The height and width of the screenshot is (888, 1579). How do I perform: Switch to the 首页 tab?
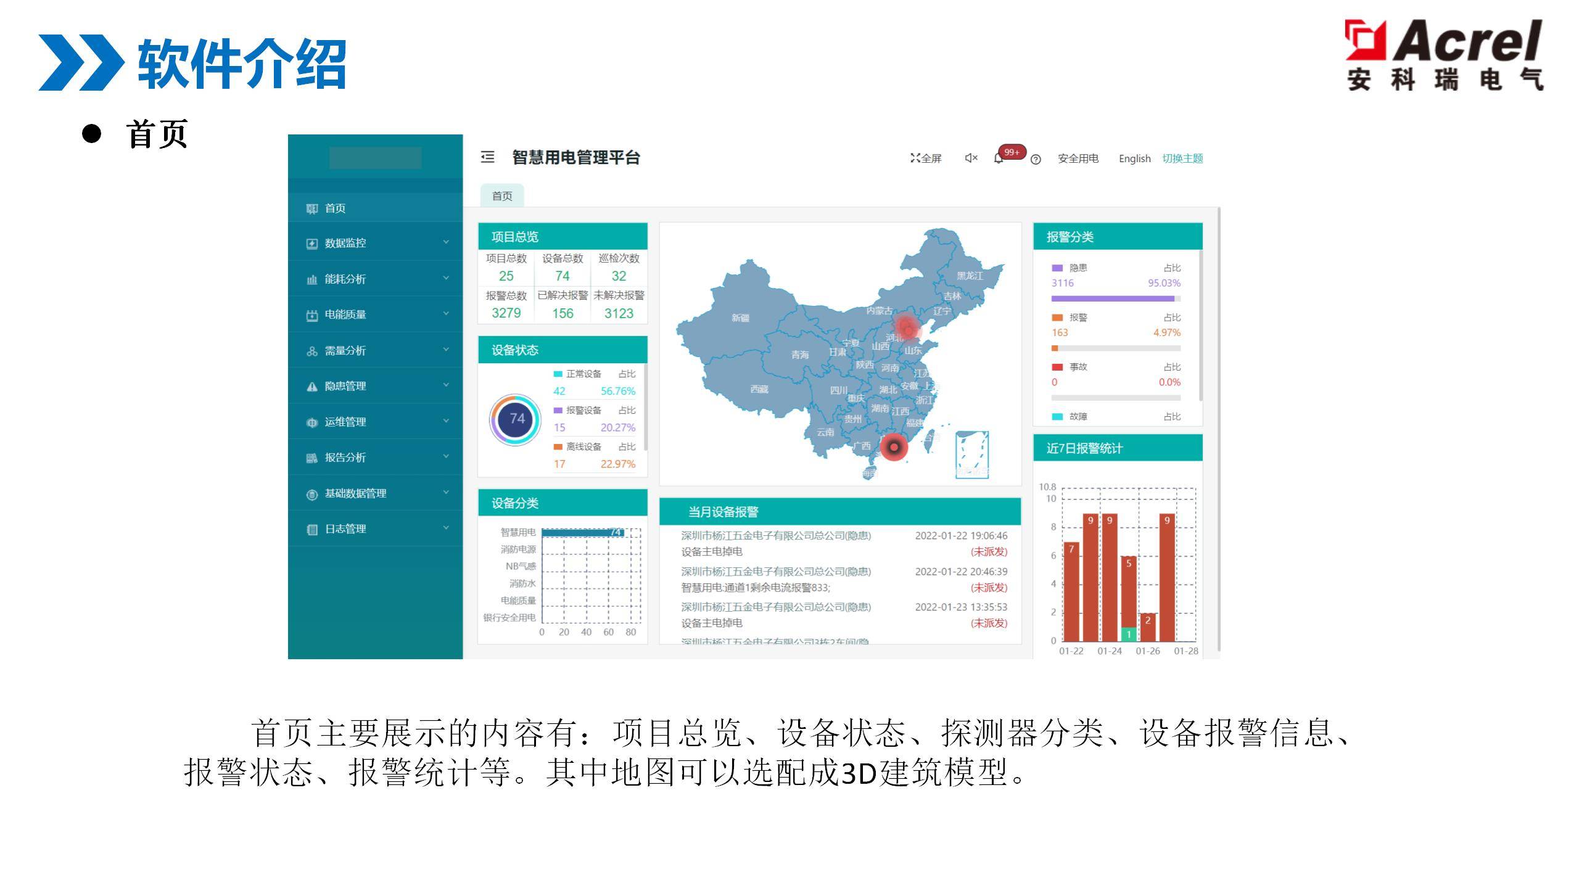tap(501, 196)
